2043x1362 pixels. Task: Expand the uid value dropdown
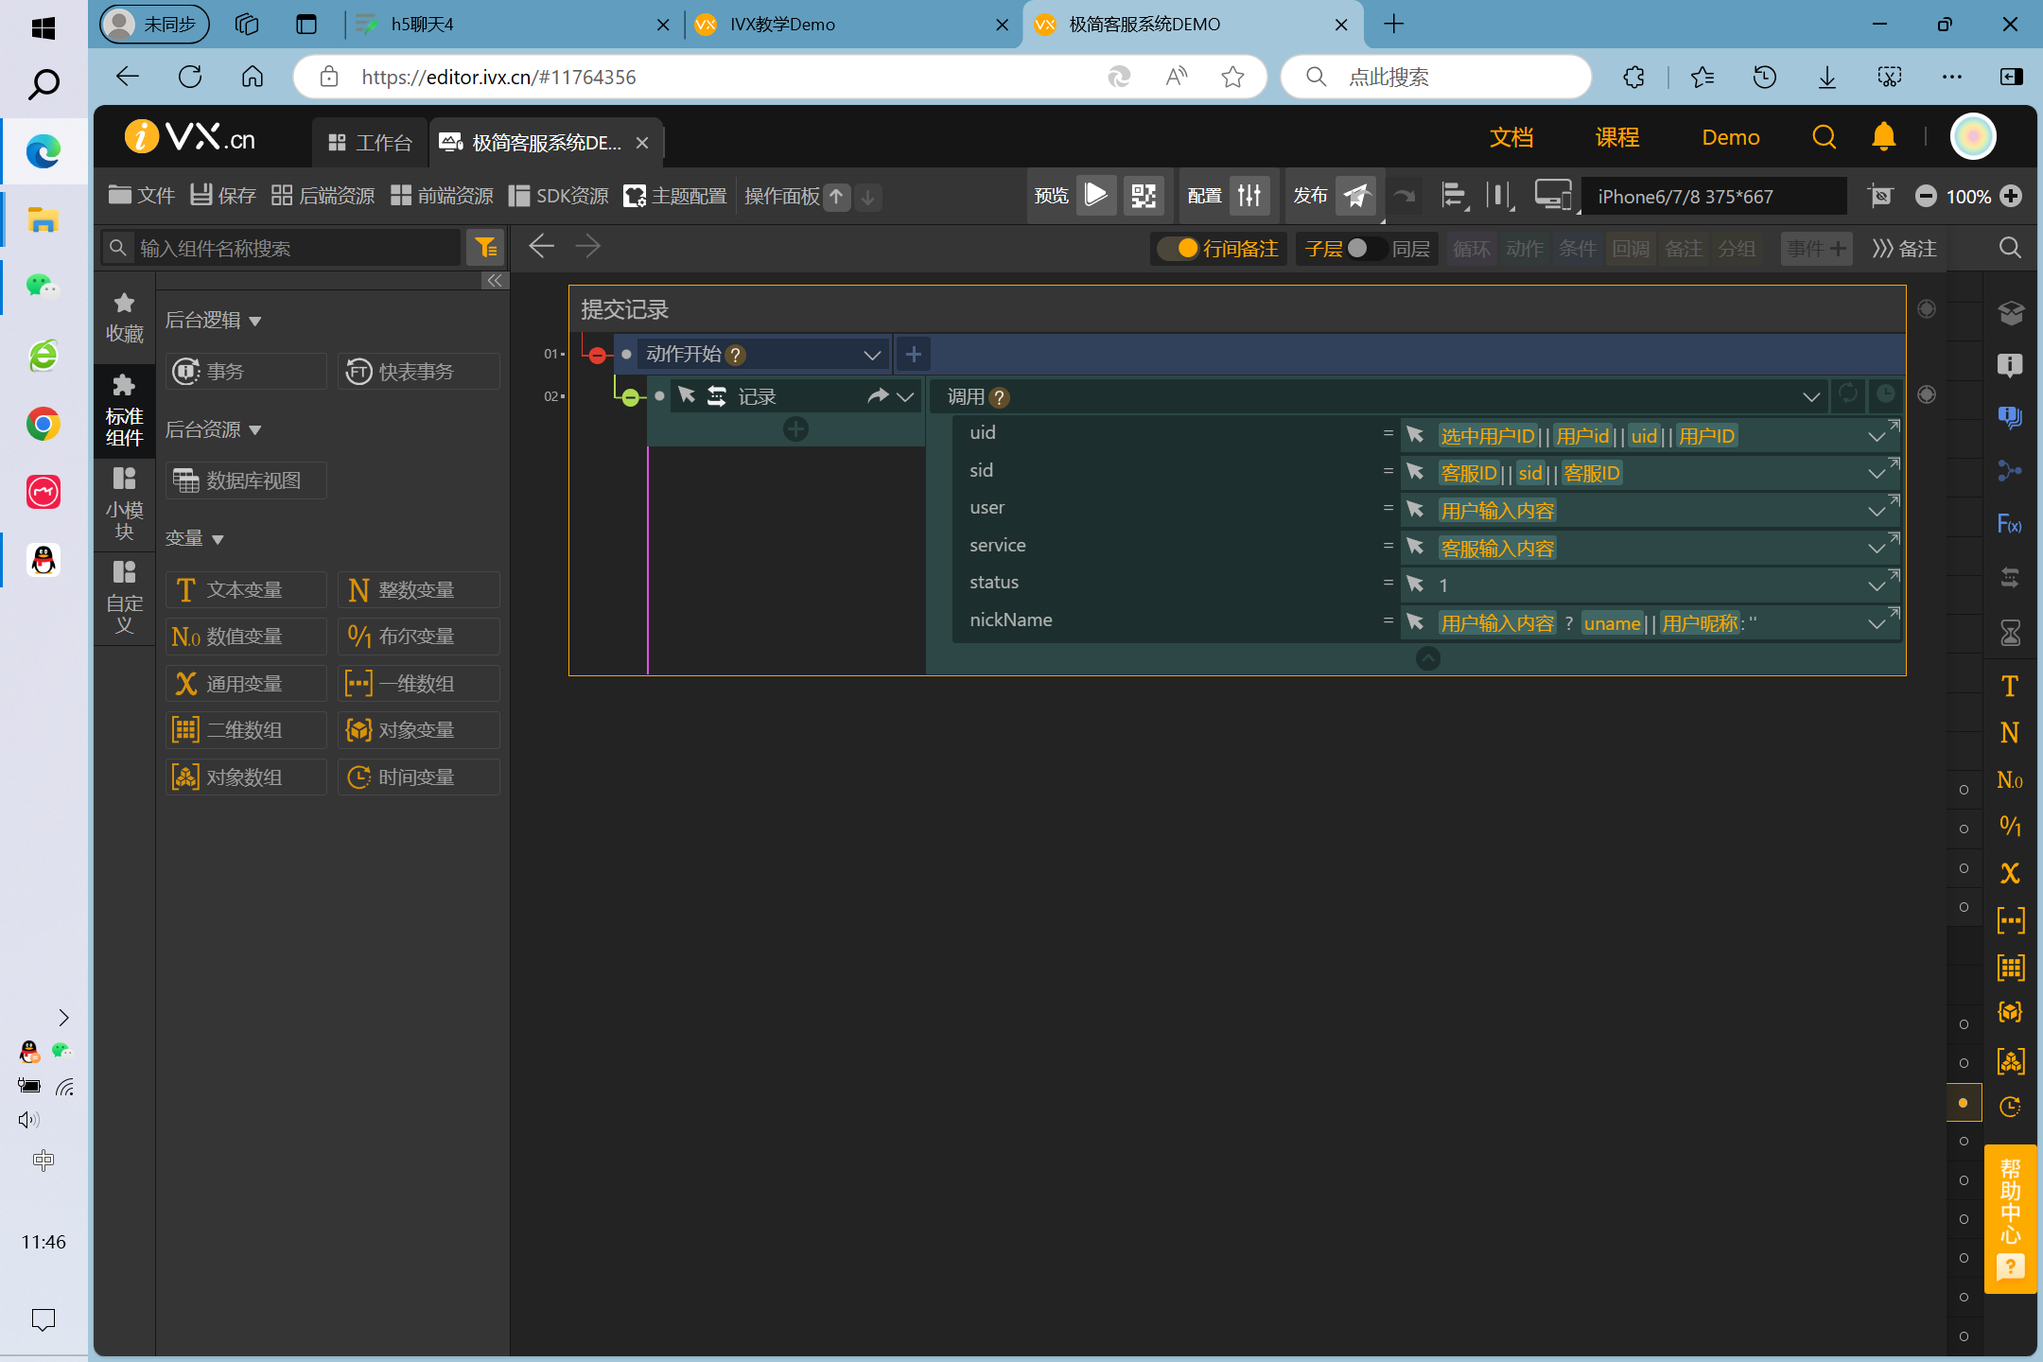(1876, 436)
